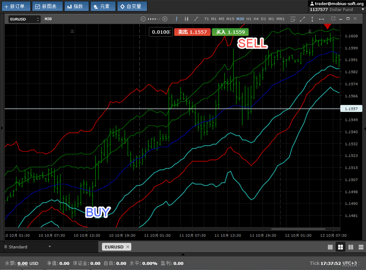Screen dimensions: 366x270
Task: Select side-by-side vertical chart layout
Action: coord(350,247)
